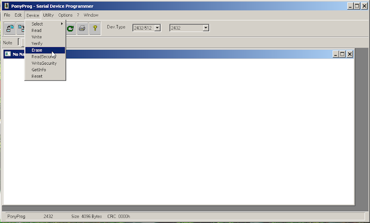Choose GetInfo from the Device menu

(45, 70)
